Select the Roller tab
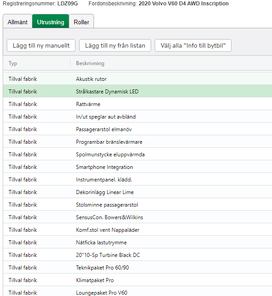272x296 pixels. (81, 21)
